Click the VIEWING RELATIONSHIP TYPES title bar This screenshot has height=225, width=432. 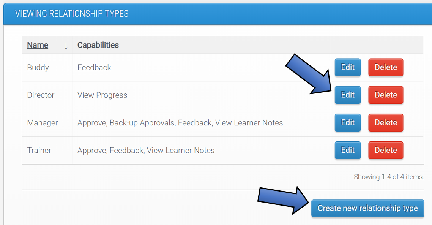[72, 13]
